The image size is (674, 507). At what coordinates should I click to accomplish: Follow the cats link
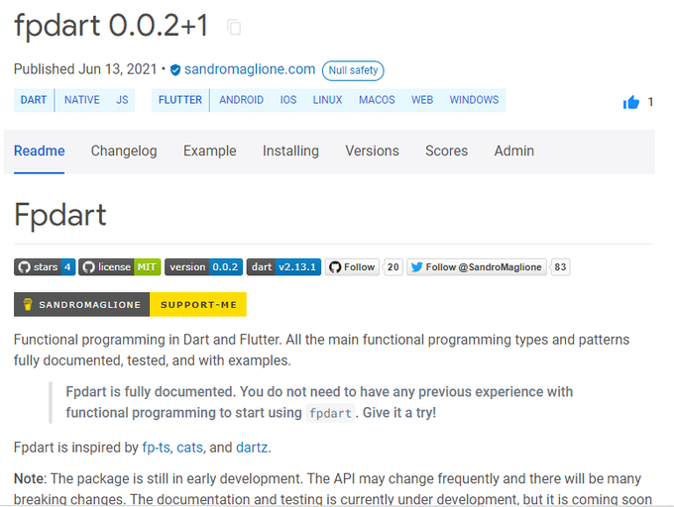click(189, 448)
